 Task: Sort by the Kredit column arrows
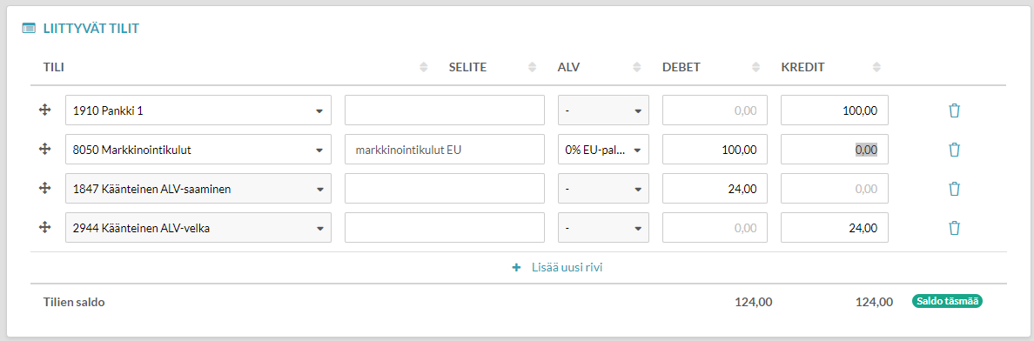876,67
